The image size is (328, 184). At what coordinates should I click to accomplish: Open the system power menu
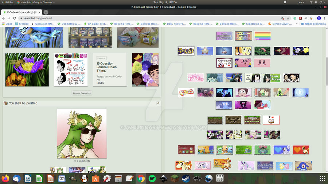(323, 2)
